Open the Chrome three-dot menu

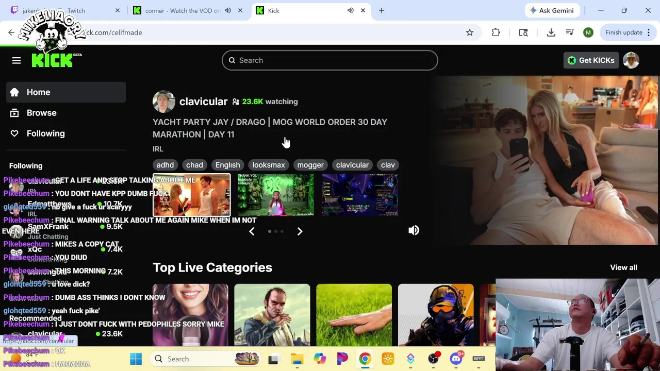(649, 32)
